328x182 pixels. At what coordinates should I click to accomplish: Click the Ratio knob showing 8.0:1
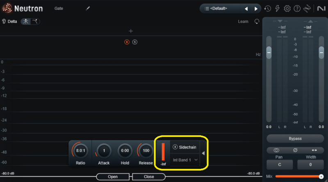[80, 151]
